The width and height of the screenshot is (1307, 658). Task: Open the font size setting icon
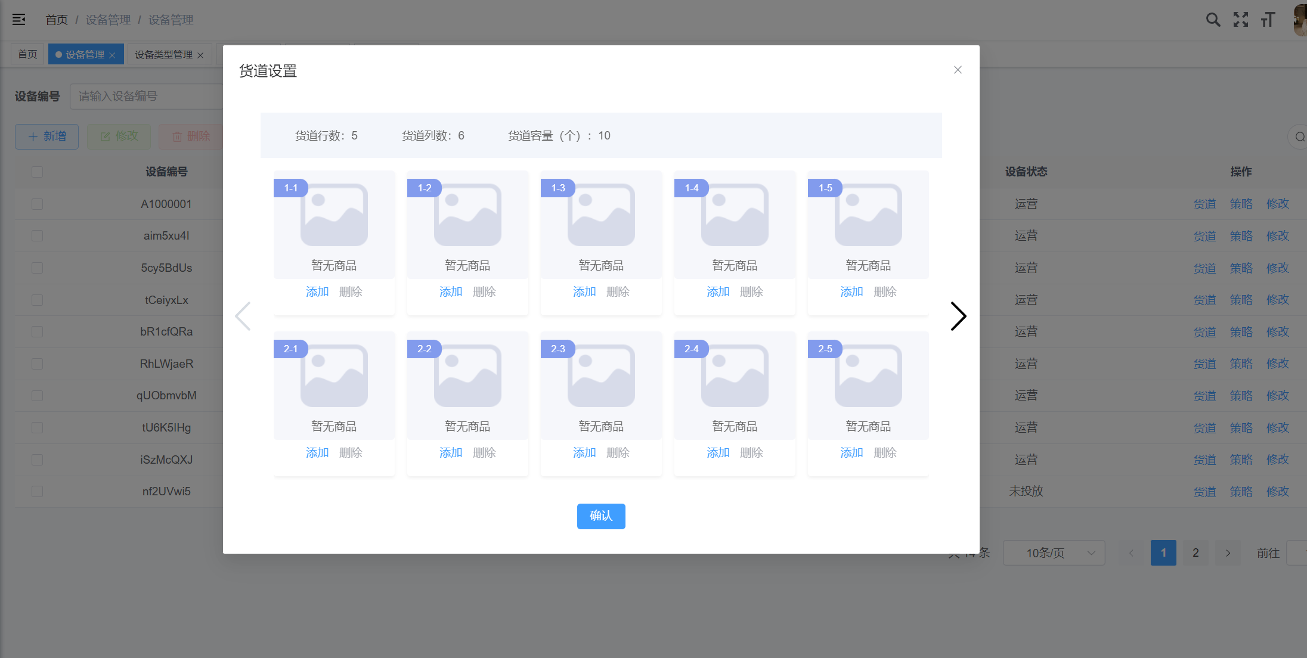(x=1268, y=20)
